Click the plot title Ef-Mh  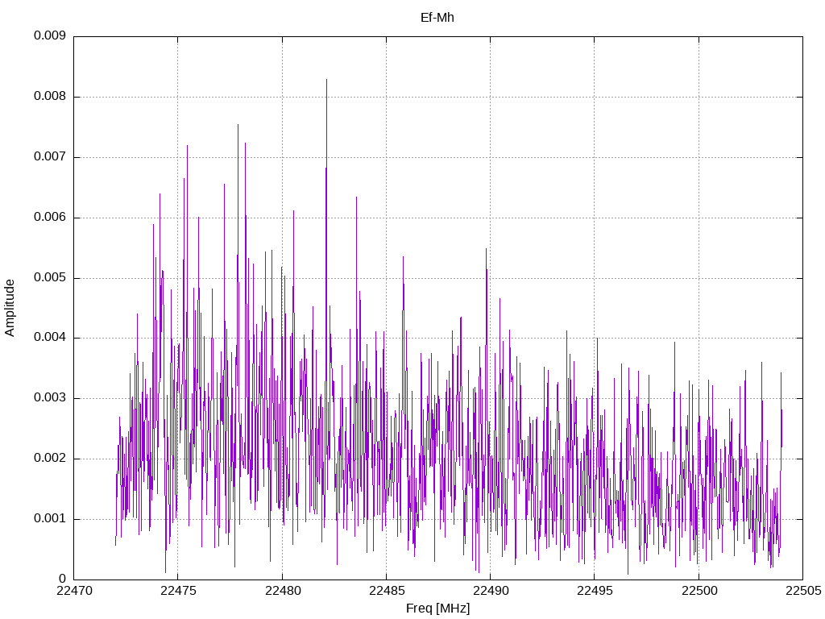click(437, 18)
